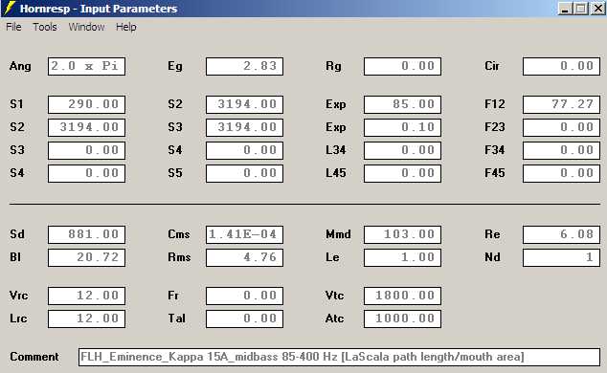
Task: Click the 'Atc' label
Action: click(x=334, y=318)
